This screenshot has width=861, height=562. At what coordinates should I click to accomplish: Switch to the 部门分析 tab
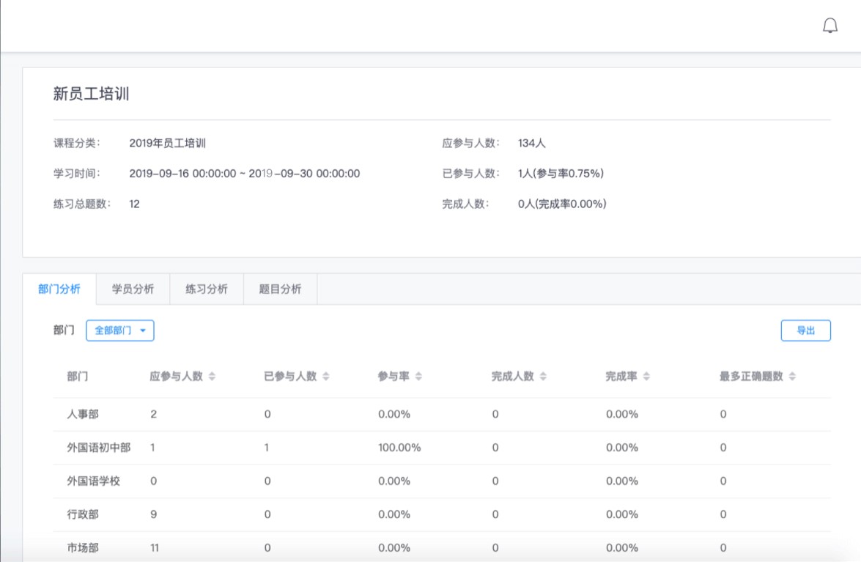[59, 289]
